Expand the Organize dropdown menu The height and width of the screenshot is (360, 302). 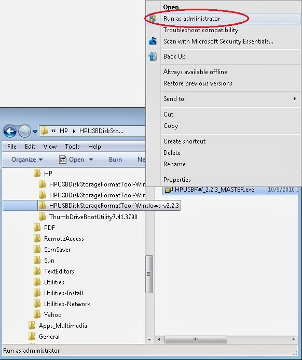[x=27, y=160]
